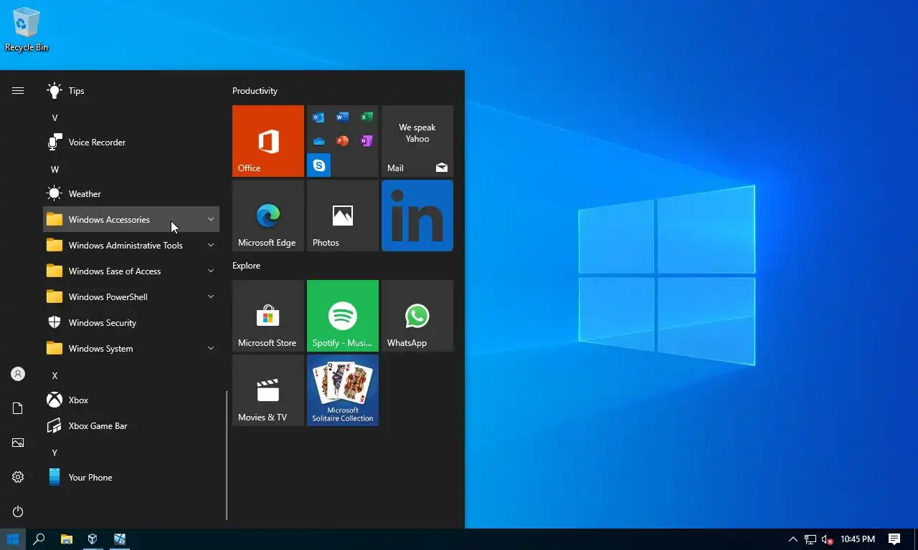Expand Windows Ease of Access chevron
The image size is (918, 550).
click(211, 271)
